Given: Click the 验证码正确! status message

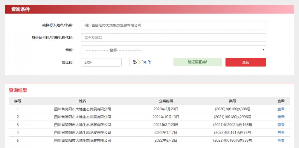Looking at the screenshot, I should coord(197,62).
